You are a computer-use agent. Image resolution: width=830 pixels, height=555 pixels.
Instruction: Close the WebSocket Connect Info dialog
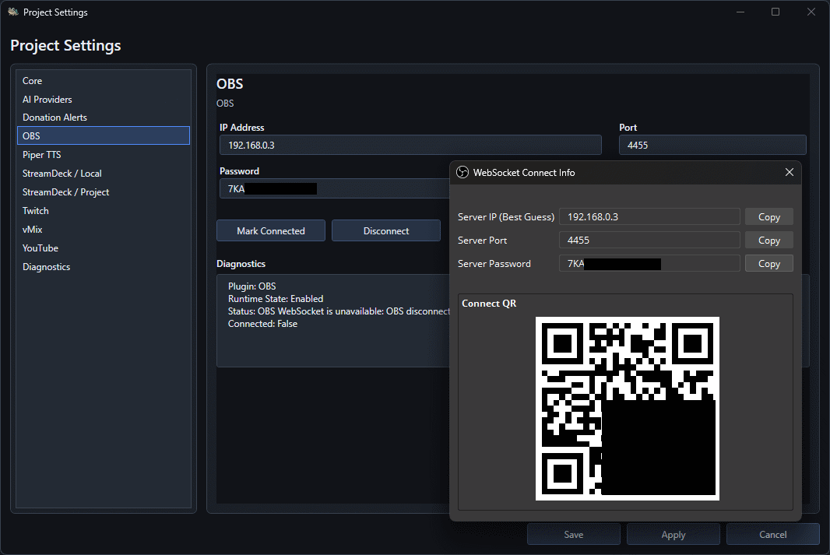(790, 173)
